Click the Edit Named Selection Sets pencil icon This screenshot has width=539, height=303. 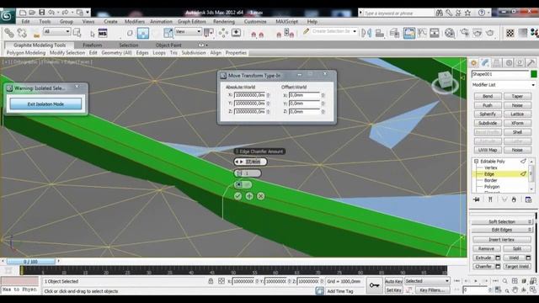[x=306, y=32]
